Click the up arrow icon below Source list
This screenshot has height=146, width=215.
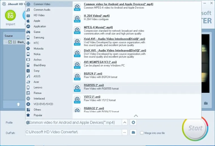[x=18, y=104]
